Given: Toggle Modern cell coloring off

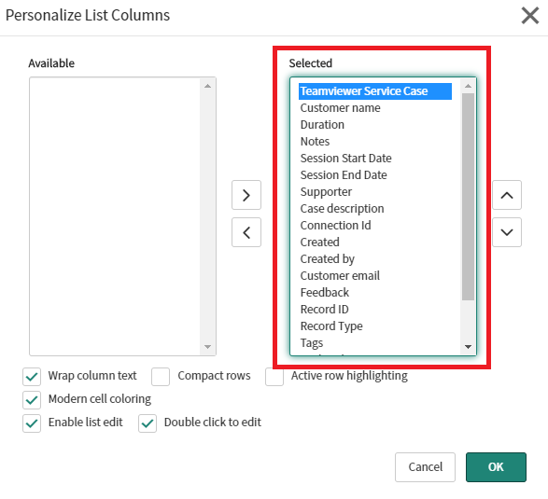Looking at the screenshot, I should [x=32, y=400].
